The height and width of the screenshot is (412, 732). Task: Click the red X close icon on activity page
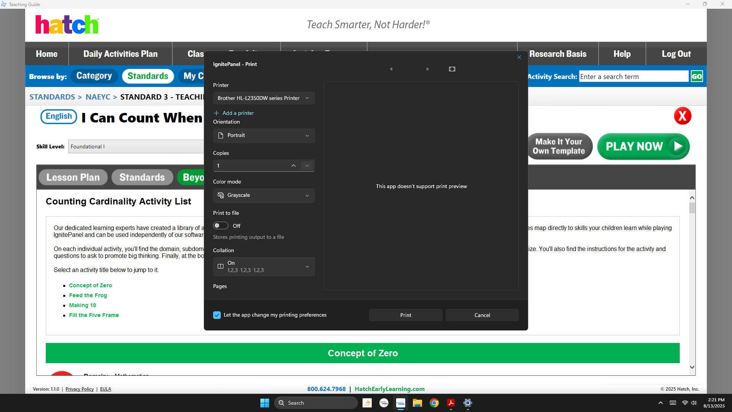click(682, 116)
